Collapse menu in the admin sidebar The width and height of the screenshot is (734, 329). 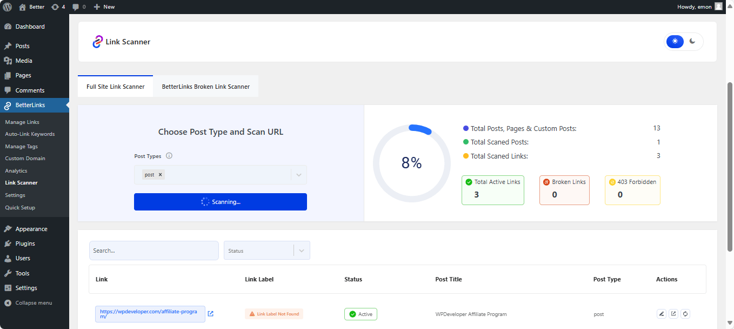32,302
